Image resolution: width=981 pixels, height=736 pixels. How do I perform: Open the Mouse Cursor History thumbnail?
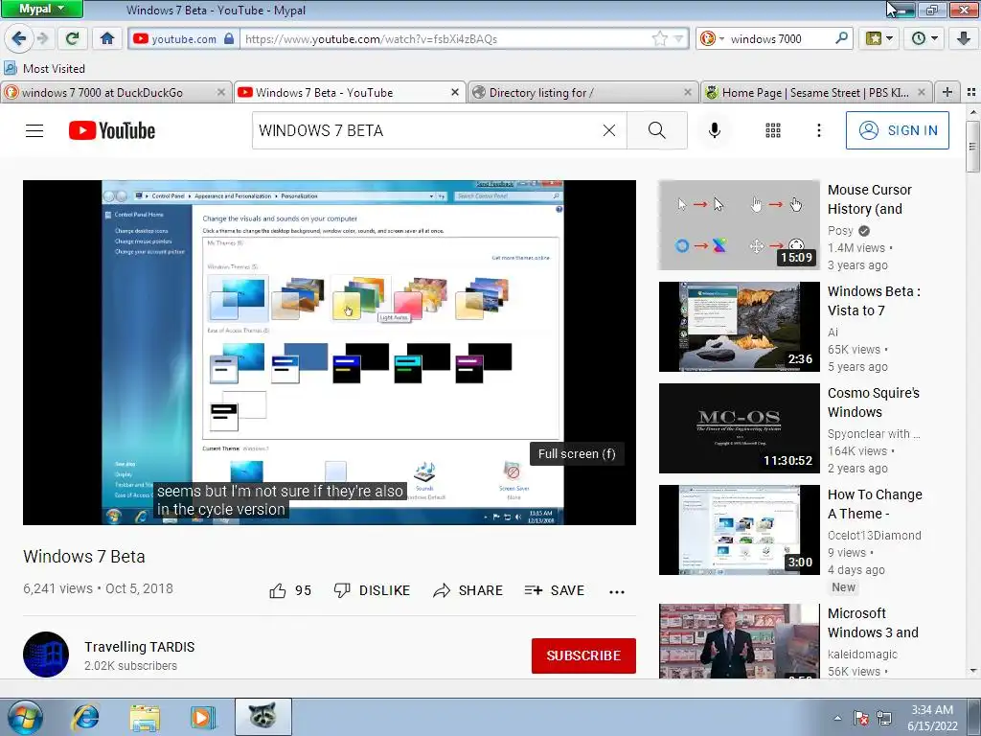coord(739,225)
